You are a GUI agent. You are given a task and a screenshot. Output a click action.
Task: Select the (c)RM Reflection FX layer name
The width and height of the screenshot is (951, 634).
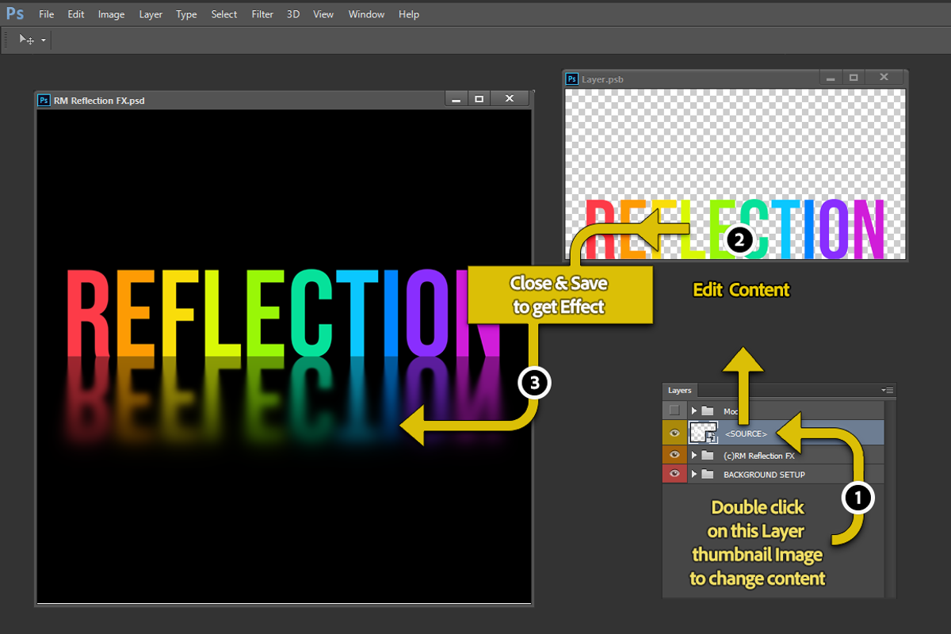(758, 456)
